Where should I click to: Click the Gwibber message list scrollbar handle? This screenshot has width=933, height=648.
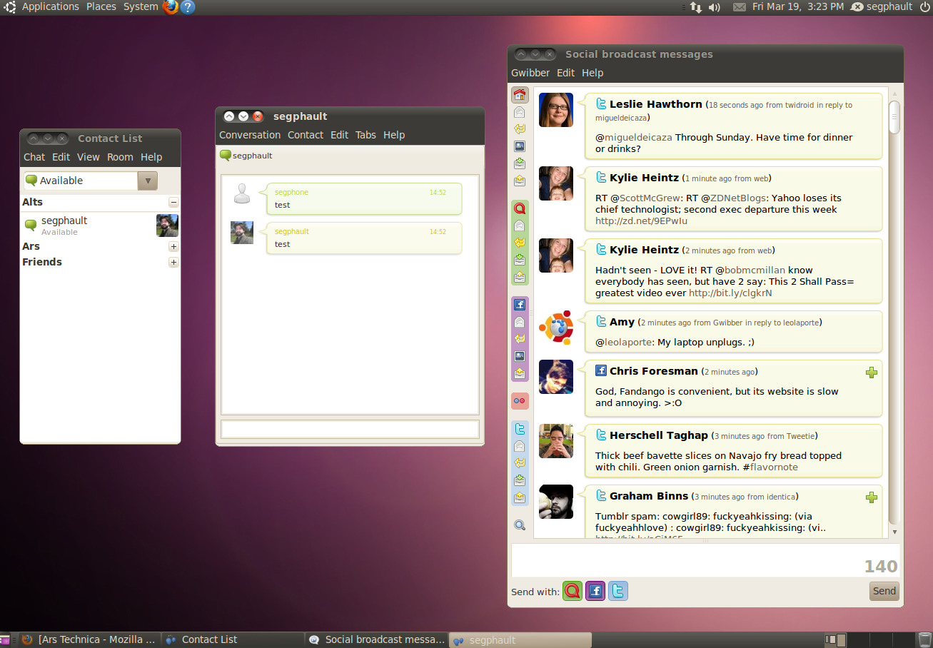pyautogui.click(x=894, y=116)
